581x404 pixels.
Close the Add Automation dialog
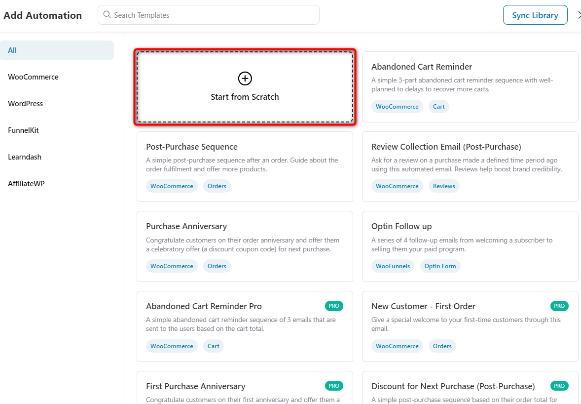pyautogui.click(x=579, y=15)
